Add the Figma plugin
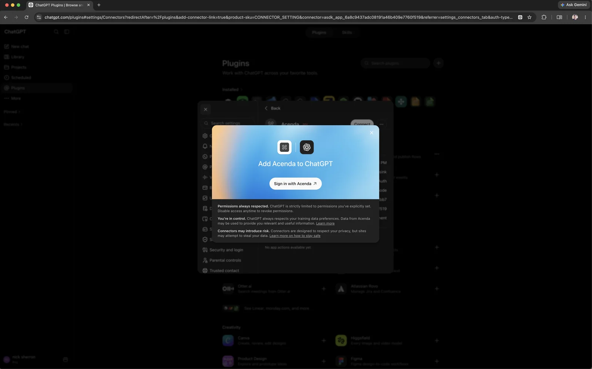Viewport: 592px width, 369px height. (x=437, y=361)
